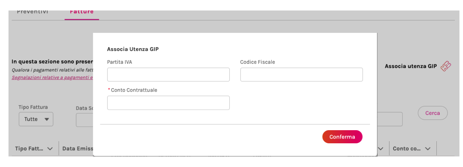Image resolution: width=463 pixels, height=167 pixels.
Task: Click the Cerca search button
Action: [x=433, y=113]
